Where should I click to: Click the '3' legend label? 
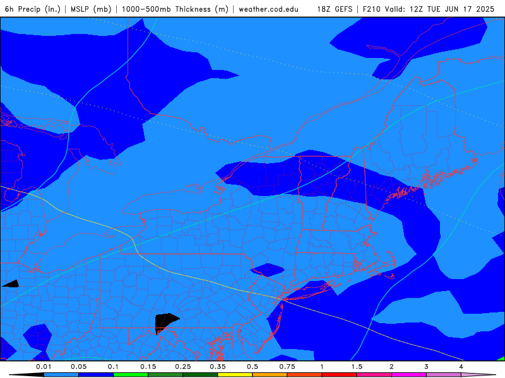[x=427, y=367]
